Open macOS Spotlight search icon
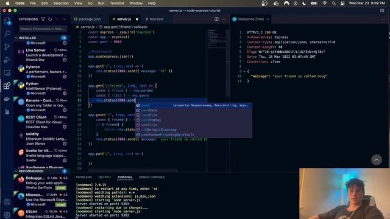This screenshot has width=390, height=219. [x=334, y=3]
